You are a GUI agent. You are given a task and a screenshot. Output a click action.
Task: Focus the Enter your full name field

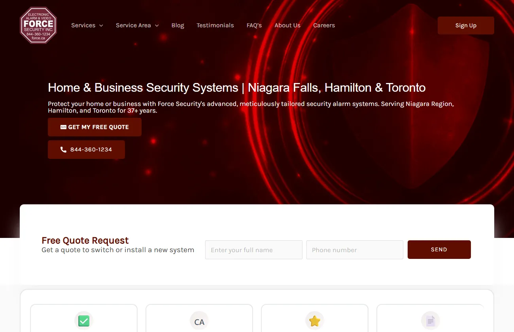[x=253, y=250]
